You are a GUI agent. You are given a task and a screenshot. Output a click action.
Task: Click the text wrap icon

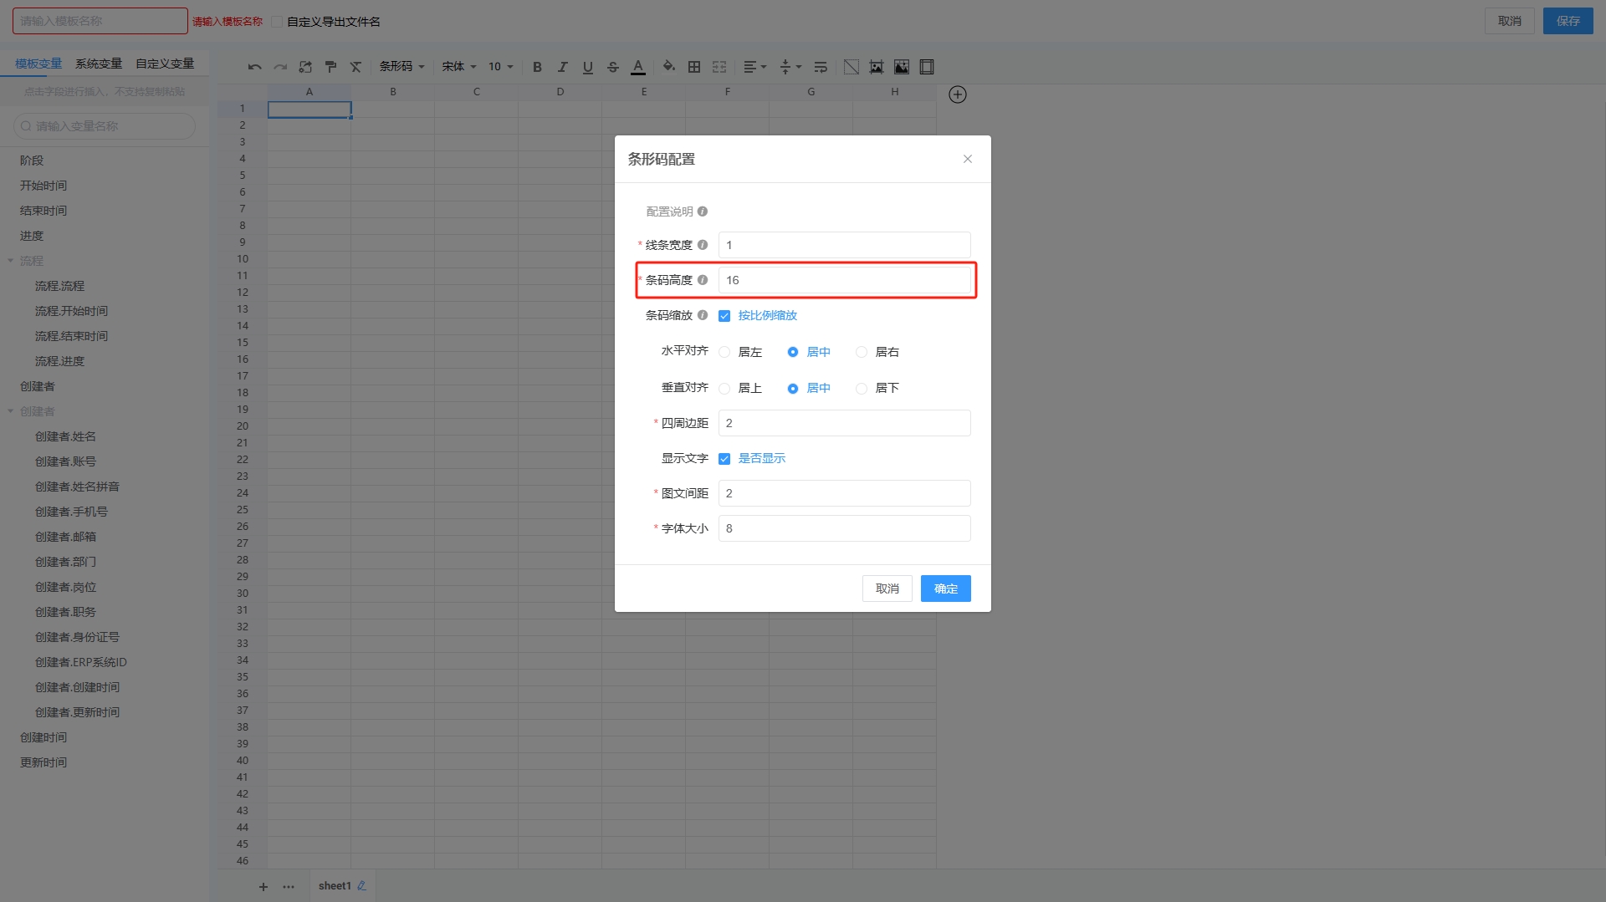click(821, 67)
